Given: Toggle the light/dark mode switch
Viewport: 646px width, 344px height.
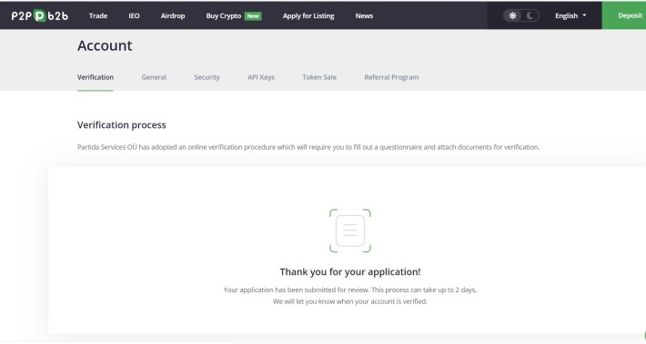Looking at the screenshot, I should (x=521, y=15).
